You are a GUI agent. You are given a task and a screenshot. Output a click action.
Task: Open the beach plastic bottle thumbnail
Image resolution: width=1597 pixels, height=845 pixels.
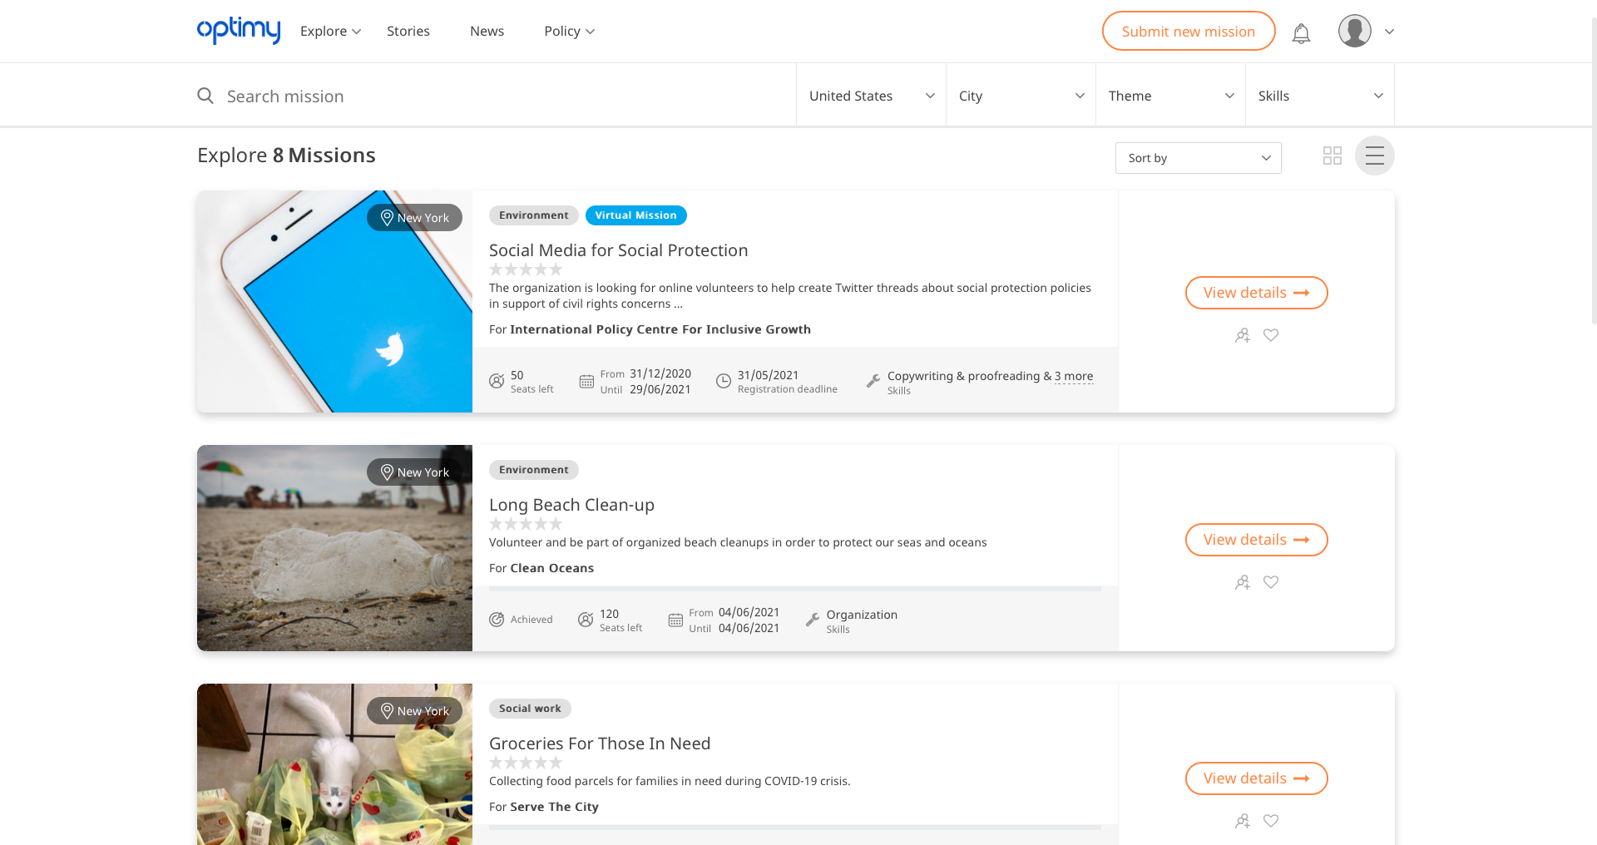click(334, 548)
